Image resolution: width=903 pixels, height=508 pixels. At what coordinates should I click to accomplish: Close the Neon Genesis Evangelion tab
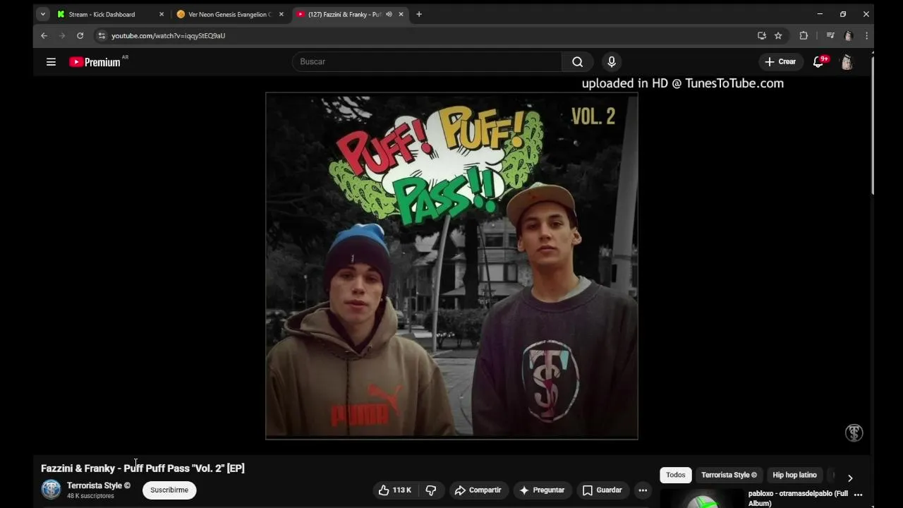click(281, 14)
